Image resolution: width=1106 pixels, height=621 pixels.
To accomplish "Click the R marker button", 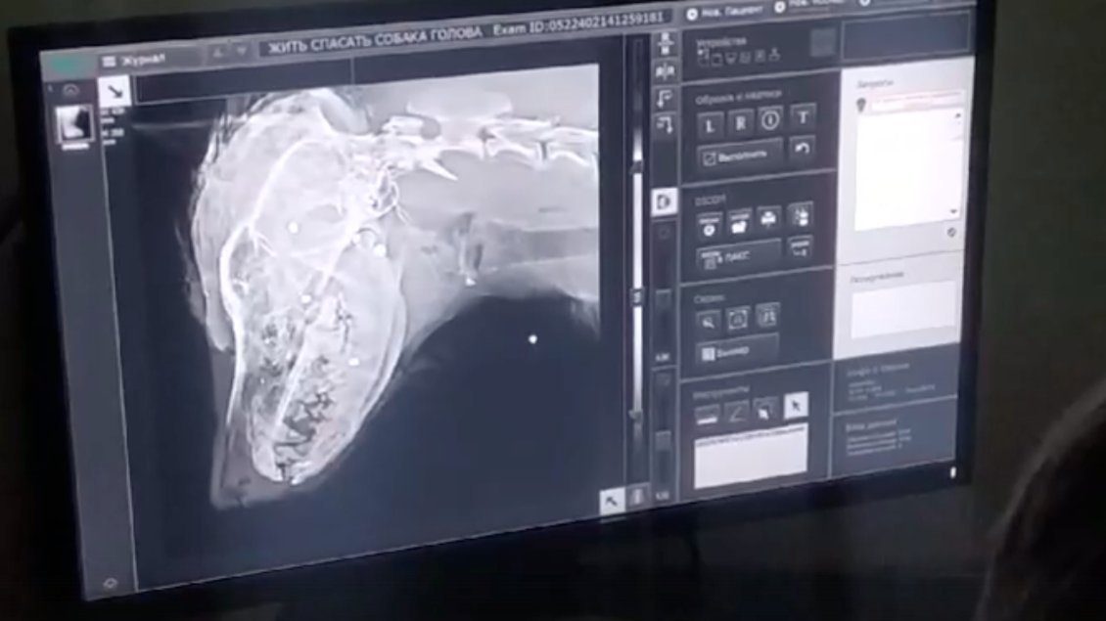I will click(x=740, y=122).
